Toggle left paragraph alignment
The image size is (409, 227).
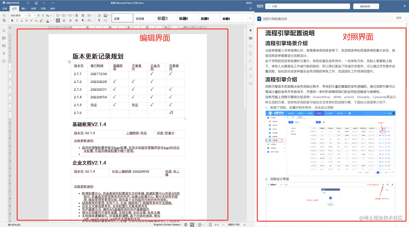click(58, 21)
